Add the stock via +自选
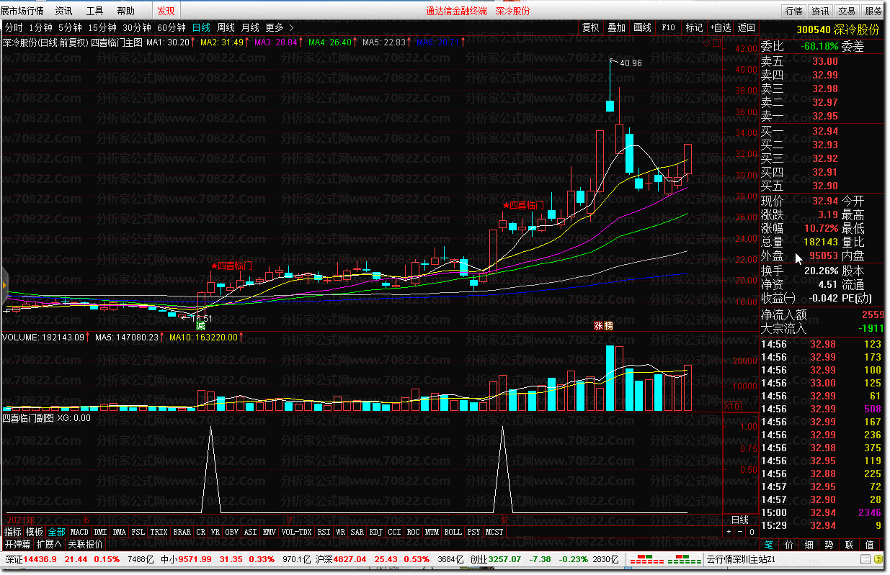 coord(720,27)
